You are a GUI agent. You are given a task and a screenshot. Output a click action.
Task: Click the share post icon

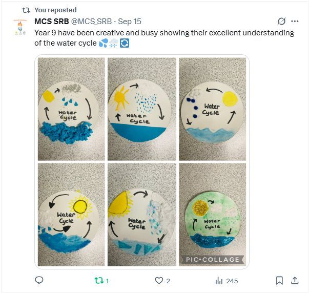(295, 281)
